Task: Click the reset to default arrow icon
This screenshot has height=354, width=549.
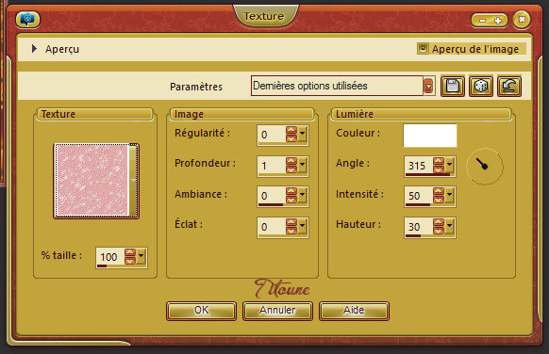Action: coord(509,86)
